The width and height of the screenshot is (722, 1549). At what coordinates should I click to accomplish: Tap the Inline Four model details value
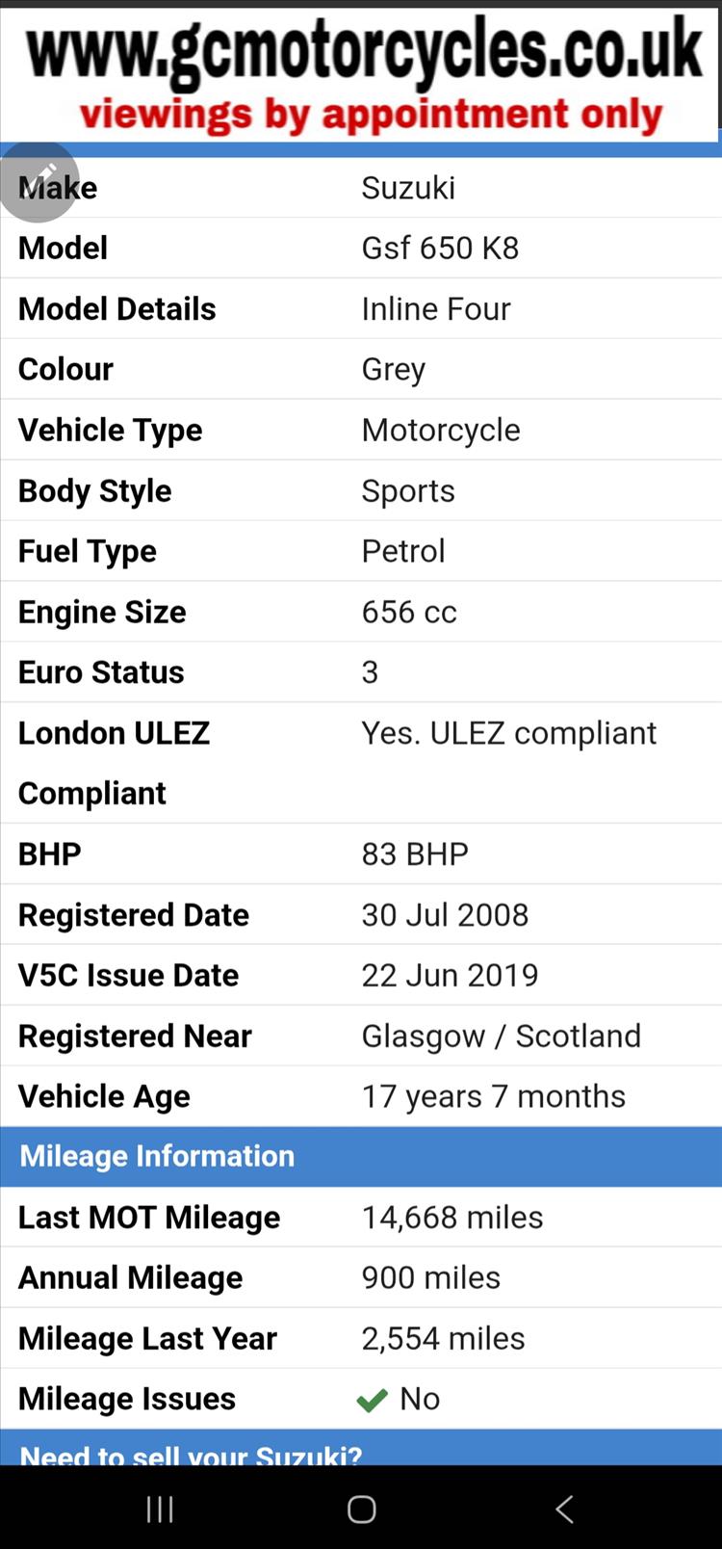tap(435, 309)
